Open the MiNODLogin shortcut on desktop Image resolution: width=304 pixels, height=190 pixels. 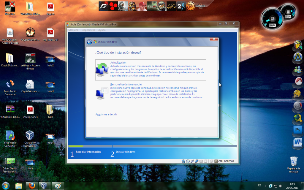point(10,36)
